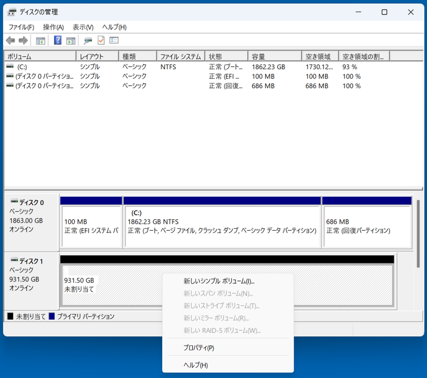Screen dimensions: 427x378
Task: Maximize the Disk Management window
Action: coord(384,12)
